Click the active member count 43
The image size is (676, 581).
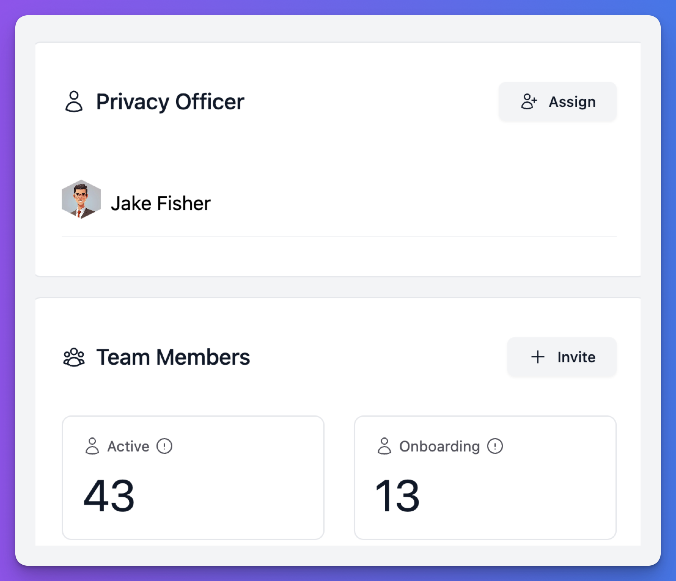pyautogui.click(x=109, y=495)
